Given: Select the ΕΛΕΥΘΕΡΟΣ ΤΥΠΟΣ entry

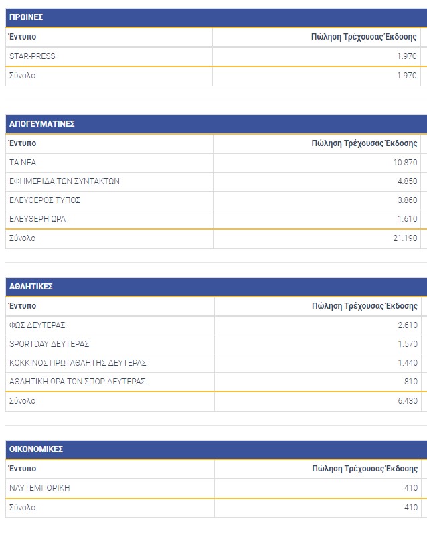Looking at the screenshot, I should (x=46, y=200).
